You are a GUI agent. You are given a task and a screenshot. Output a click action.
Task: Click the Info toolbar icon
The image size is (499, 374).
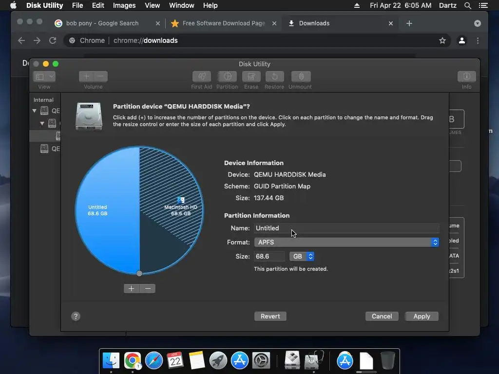tap(466, 76)
